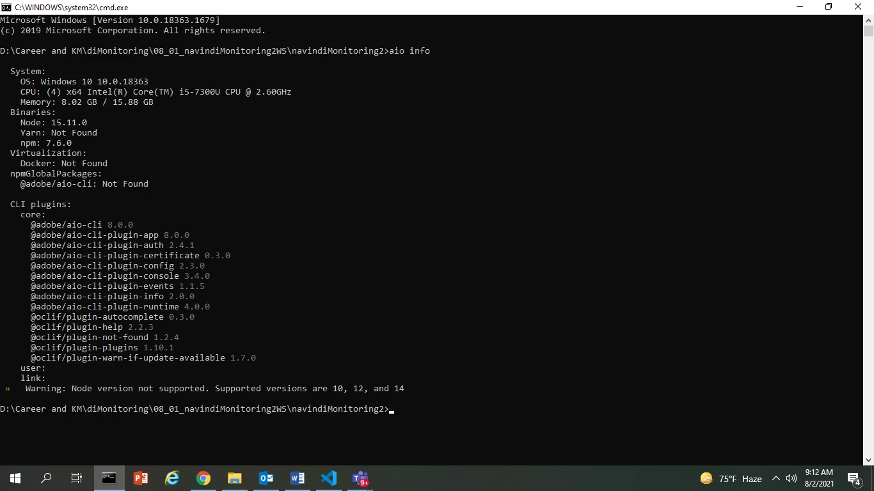The image size is (874, 491).
Task: Restore down the cmd.exe window
Action: click(x=829, y=7)
